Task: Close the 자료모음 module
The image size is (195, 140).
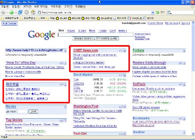Action: [66, 85]
